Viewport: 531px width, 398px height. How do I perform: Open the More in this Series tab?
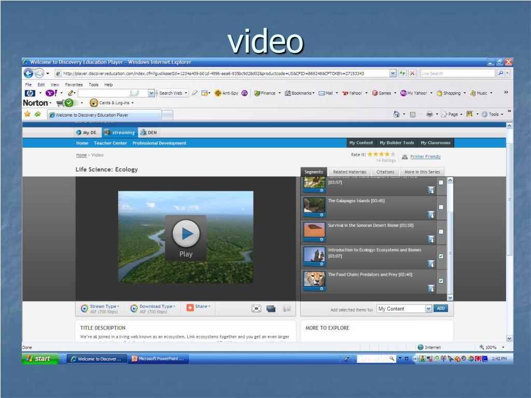coord(422,172)
